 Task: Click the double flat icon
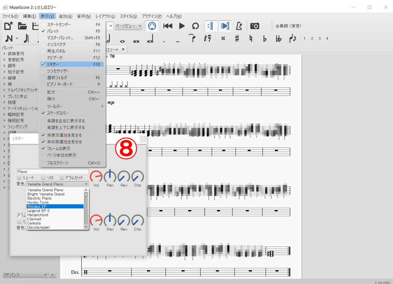(279, 38)
